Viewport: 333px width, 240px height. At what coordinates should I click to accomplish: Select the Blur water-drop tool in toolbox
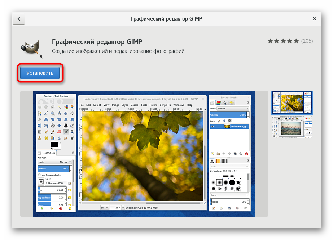pos(59,138)
